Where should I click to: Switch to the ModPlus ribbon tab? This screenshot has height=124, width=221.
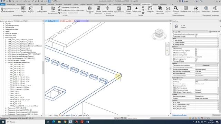coord(155,4)
